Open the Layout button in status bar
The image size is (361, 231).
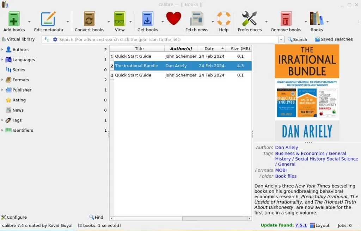tap(320, 225)
